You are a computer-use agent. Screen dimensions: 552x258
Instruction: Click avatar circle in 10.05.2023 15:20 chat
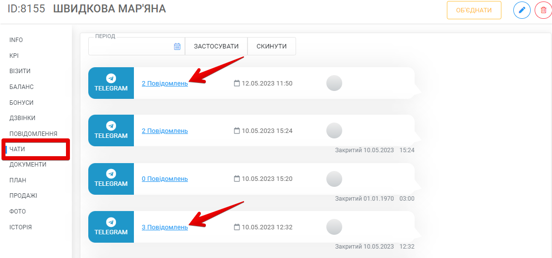[x=334, y=178]
